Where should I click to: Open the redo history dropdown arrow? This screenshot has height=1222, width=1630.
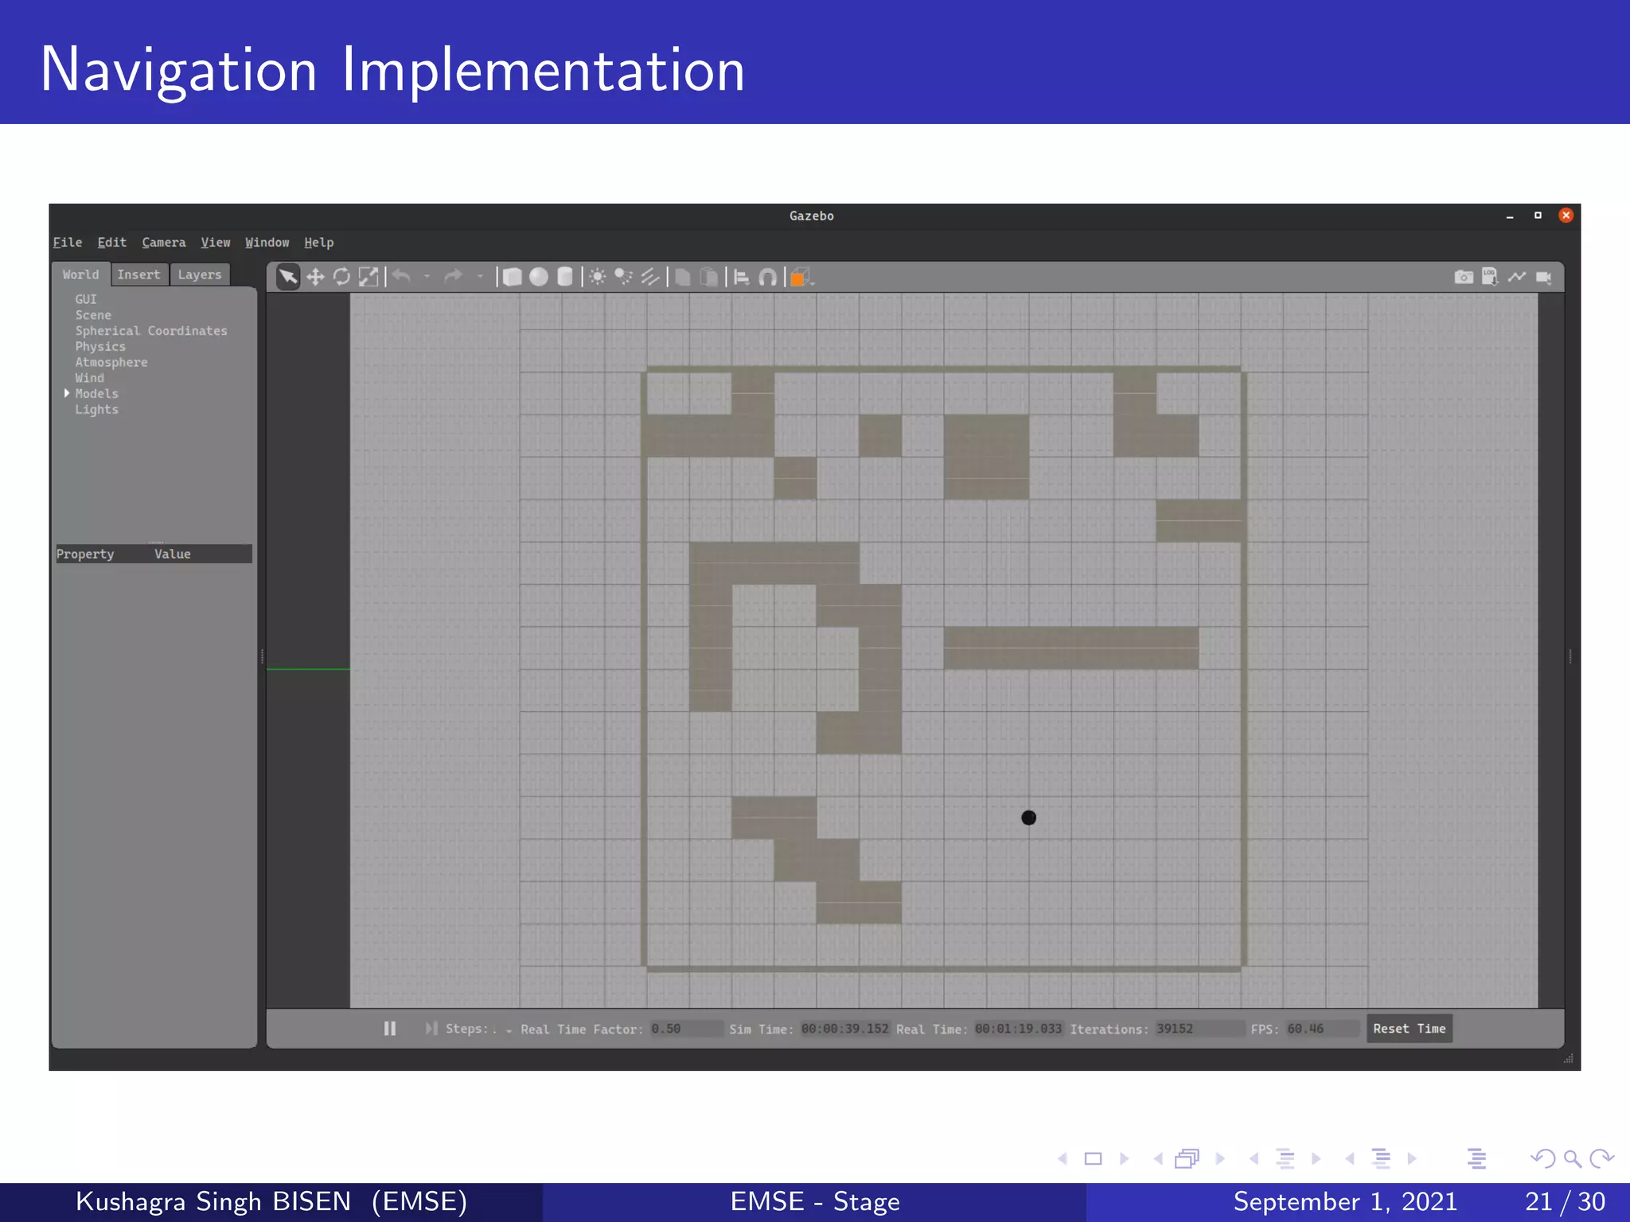[480, 278]
